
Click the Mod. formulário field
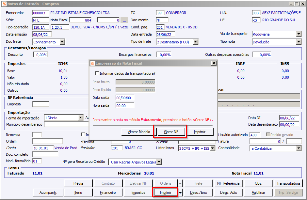37,161
